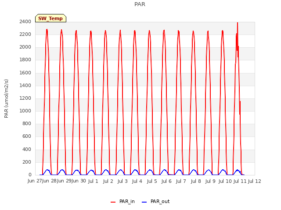281x210 pixels.
Task: Click the 1800 y-axis tick label
Action: pyautogui.click(x=25, y=60)
